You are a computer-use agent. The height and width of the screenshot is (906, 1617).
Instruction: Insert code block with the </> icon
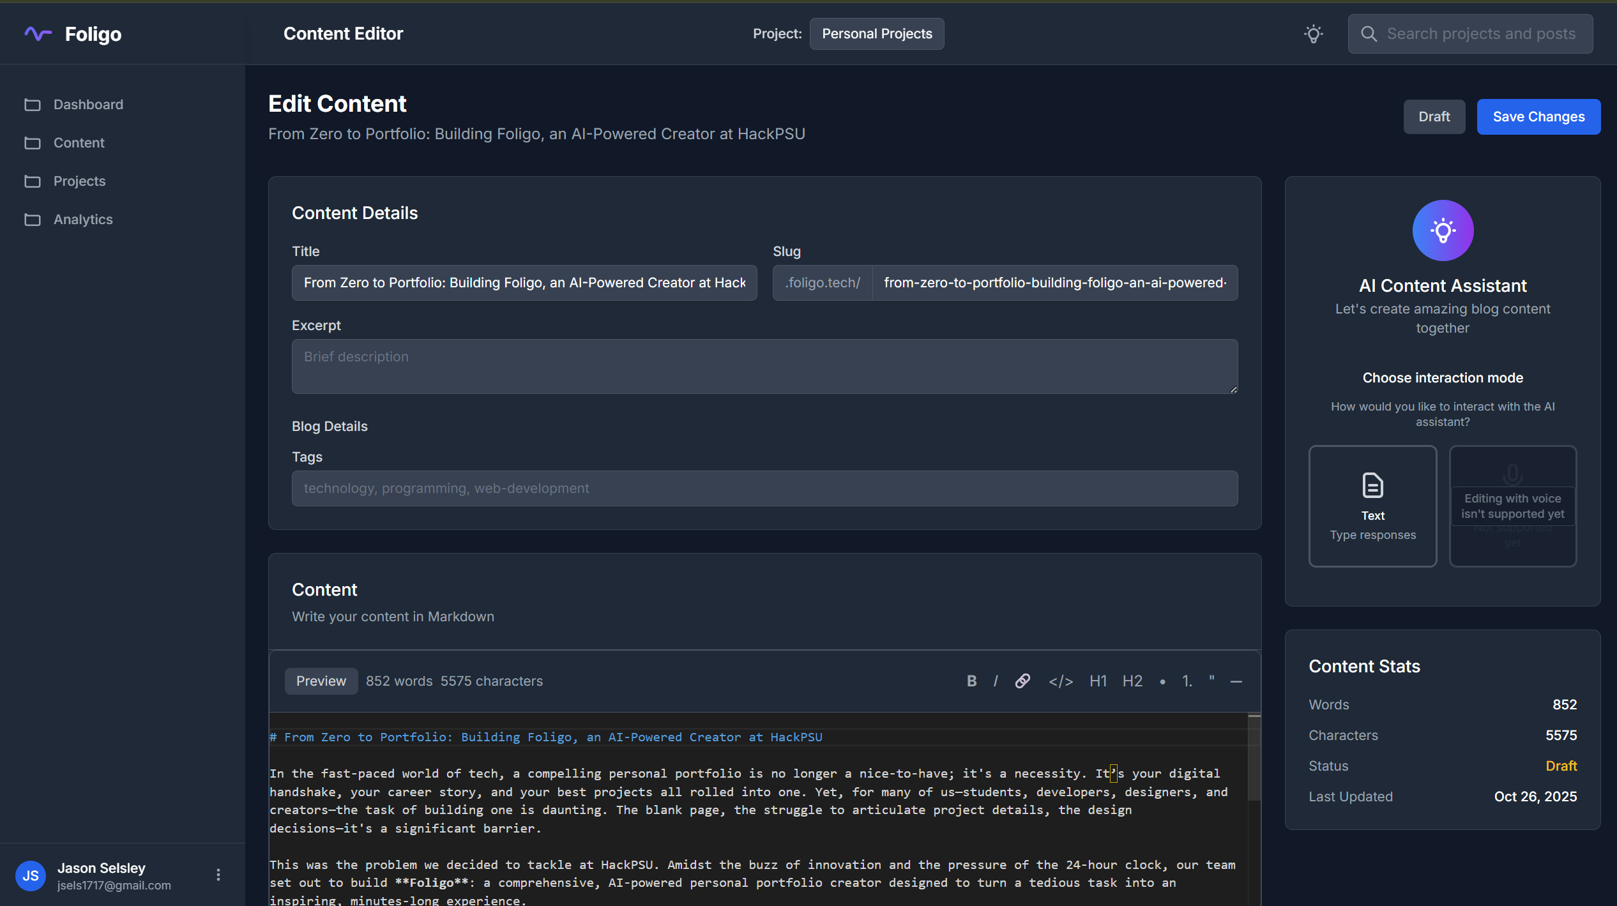click(1060, 681)
